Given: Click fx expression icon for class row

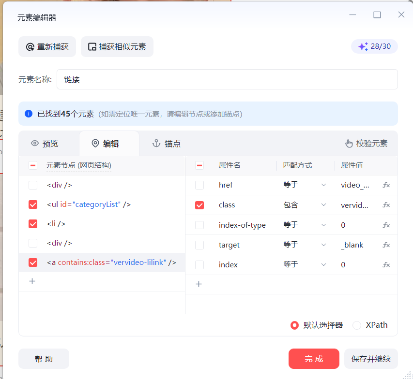Looking at the screenshot, I should coord(386,205).
